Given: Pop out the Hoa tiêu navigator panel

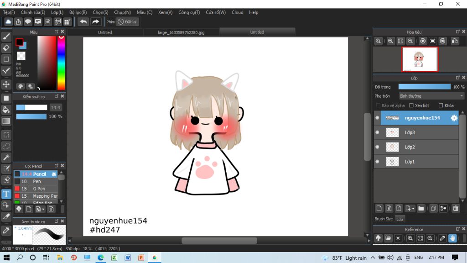Looking at the screenshot, I should [458, 32].
